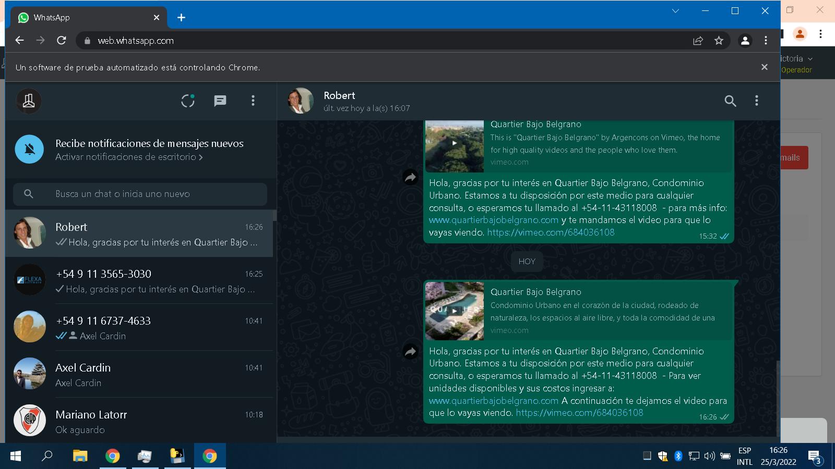The image size is (835, 469).
Task: Open Robert conversation options menu
Action: point(757,101)
